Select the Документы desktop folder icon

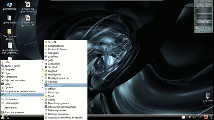point(10,20)
